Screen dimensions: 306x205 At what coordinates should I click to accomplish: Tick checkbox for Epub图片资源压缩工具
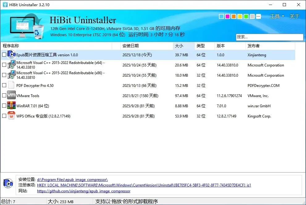point(4,55)
